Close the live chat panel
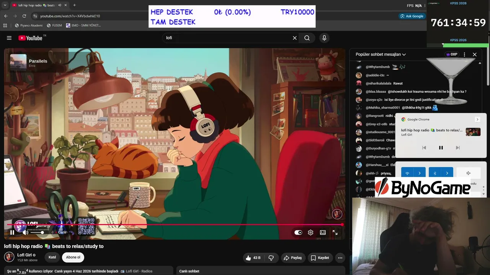Image resolution: width=490 pixels, height=275 pixels. pyautogui.click(x=475, y=54)
